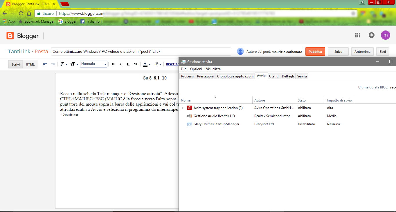Open the Google apps grid in Blogger

pyautogui.click(x=358, y=35)
